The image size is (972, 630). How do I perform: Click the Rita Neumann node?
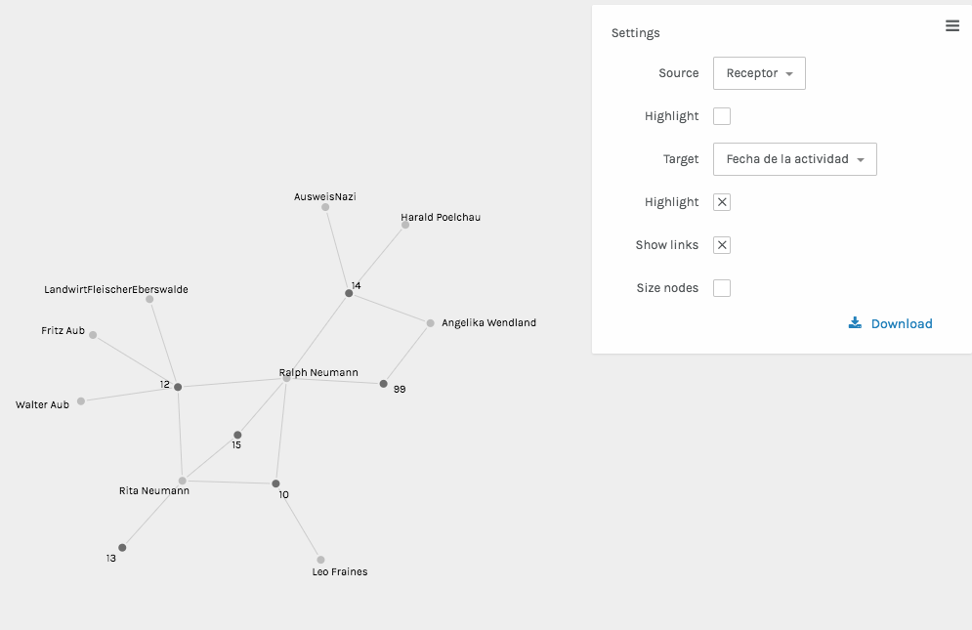click(x=182, y=481)
